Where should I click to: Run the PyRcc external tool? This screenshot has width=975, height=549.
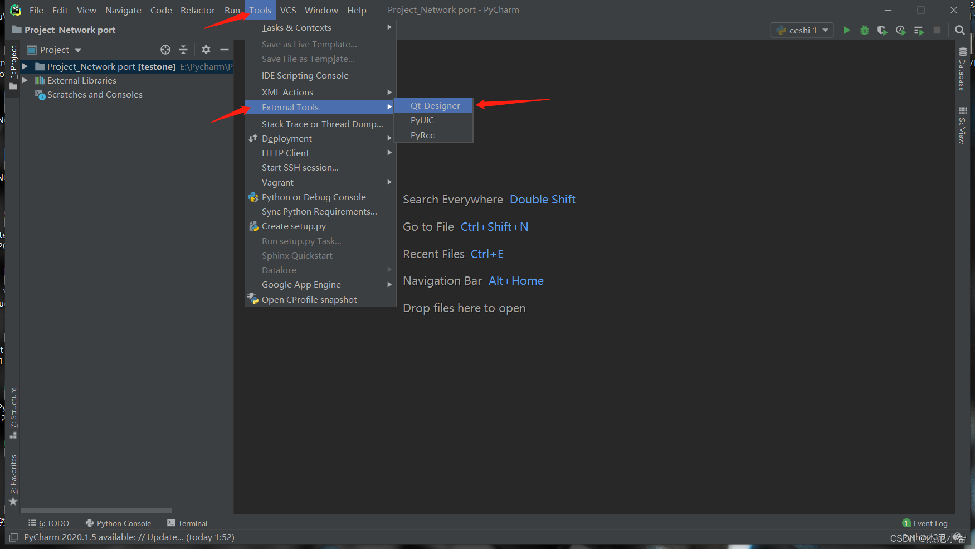pyautogui.click(x=433, y=135)
